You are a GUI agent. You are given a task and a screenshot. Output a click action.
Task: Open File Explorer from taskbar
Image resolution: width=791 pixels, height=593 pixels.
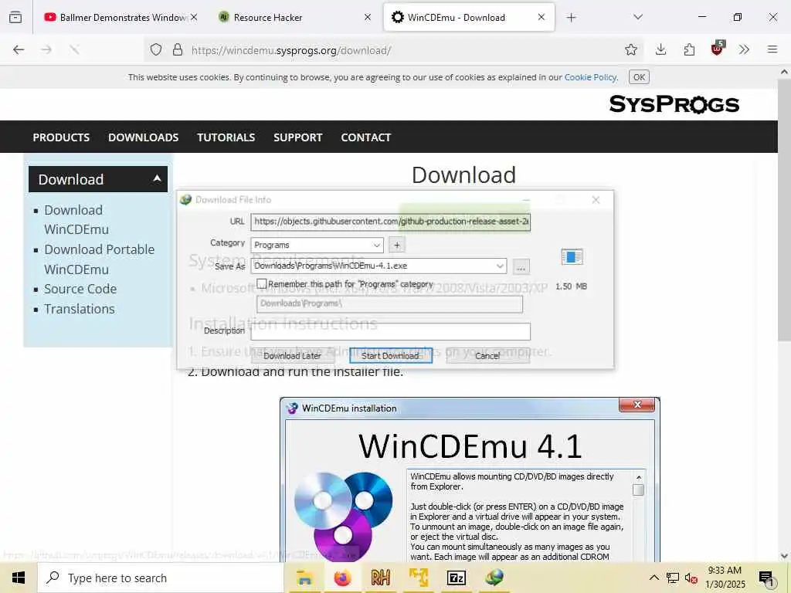pos(304,578)
